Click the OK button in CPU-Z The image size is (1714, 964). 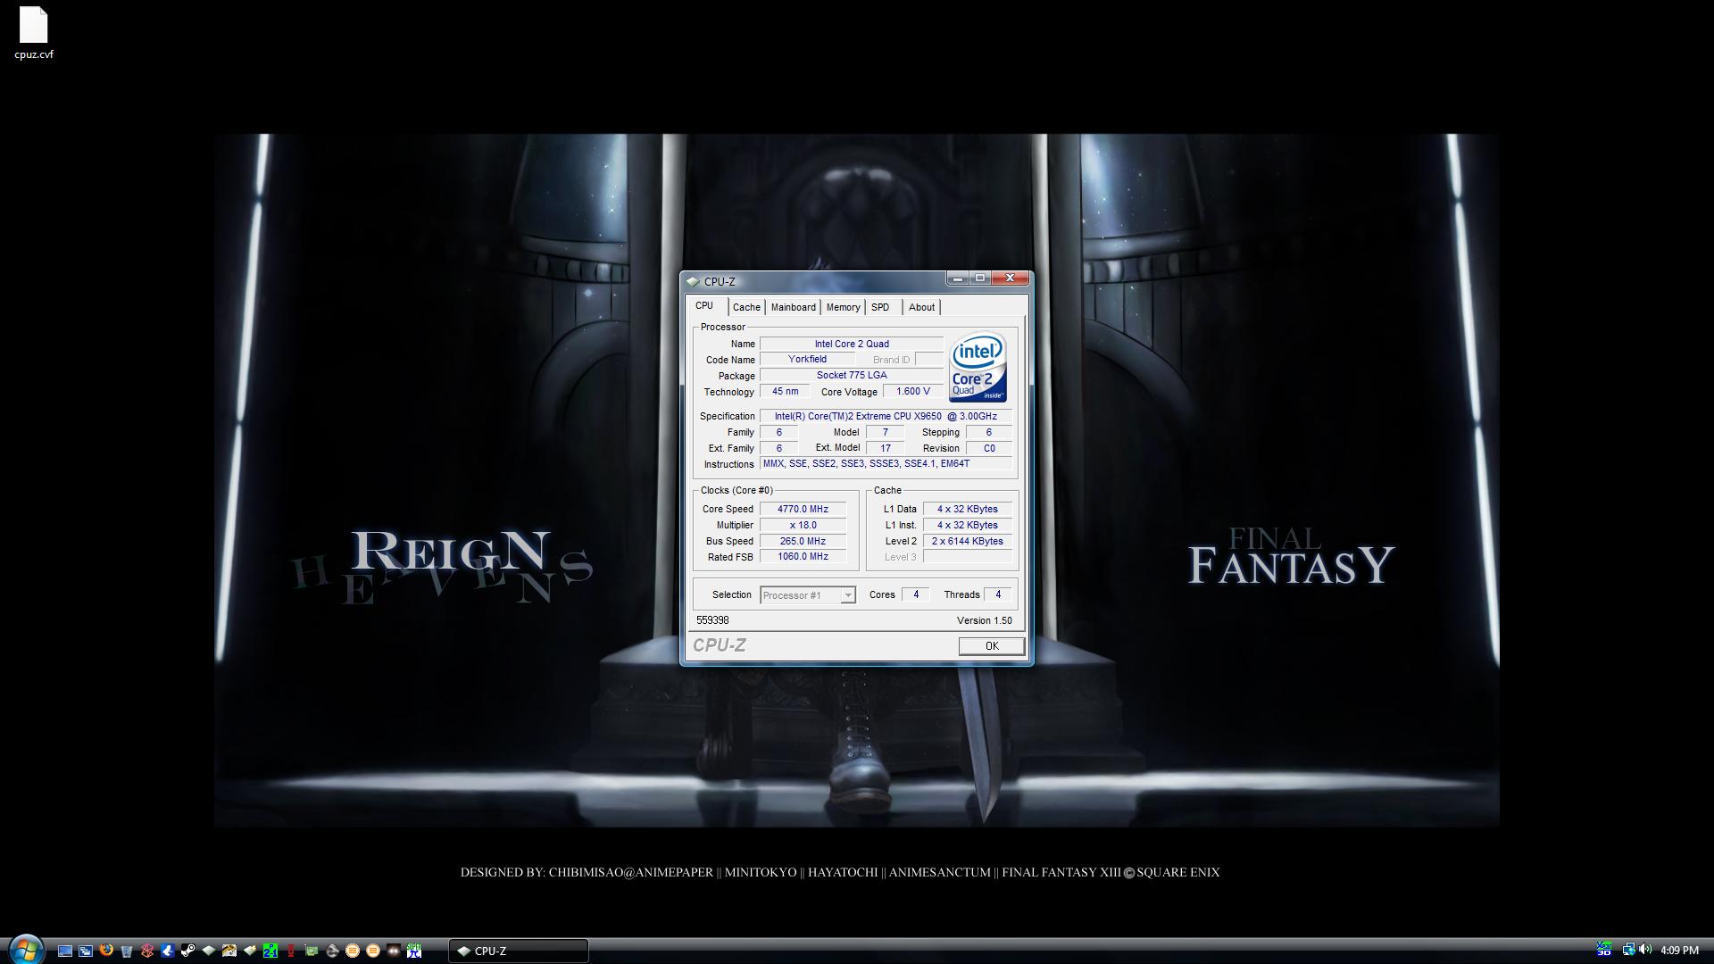point(991,646)
